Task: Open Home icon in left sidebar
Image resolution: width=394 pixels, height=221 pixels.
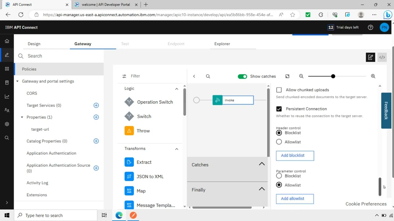Action: (x=7, y=41)
